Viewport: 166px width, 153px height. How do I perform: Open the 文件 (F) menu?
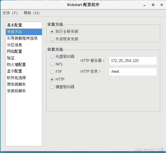(x=10, y=13)
